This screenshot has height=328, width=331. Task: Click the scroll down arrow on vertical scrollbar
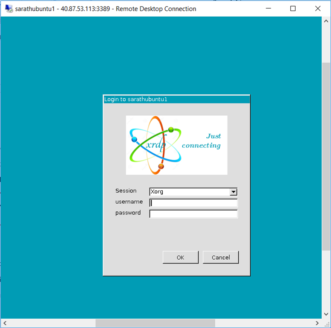(x=326, y=314)
